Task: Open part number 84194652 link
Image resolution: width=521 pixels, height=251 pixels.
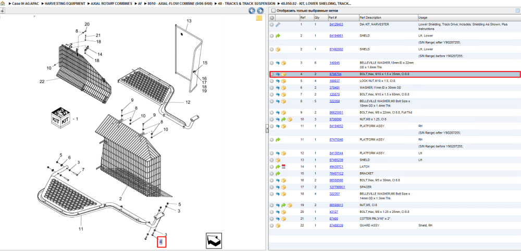Action: (336, 126)
